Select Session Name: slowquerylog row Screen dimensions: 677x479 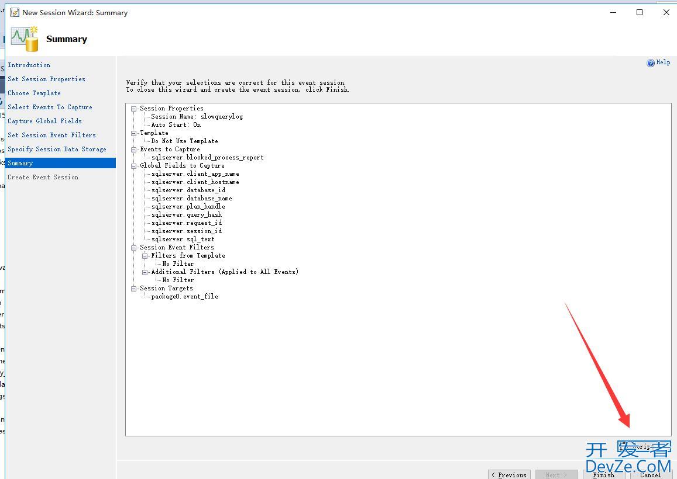197,116
